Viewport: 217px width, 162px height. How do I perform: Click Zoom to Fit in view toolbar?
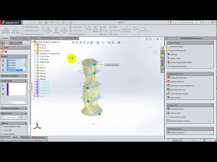[x=73, y=42]
